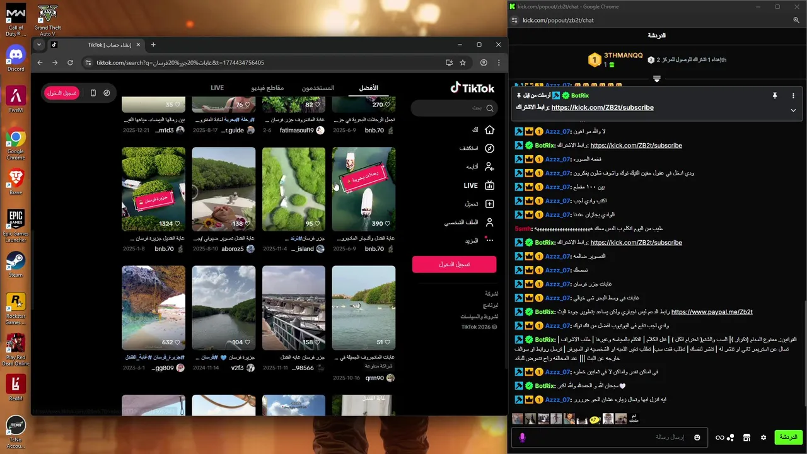Screen dimensions: 807x454
Task: Open the Kick chat settings gear
Action: click(763, 438)
